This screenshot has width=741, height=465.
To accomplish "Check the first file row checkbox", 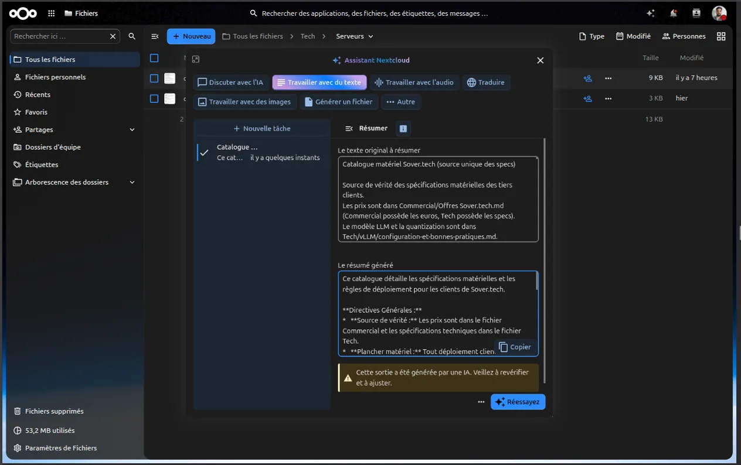I will [x=154, y=78].
